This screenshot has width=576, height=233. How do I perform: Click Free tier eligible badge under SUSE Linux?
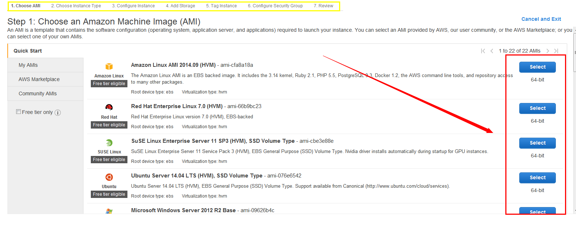[109, 160]
